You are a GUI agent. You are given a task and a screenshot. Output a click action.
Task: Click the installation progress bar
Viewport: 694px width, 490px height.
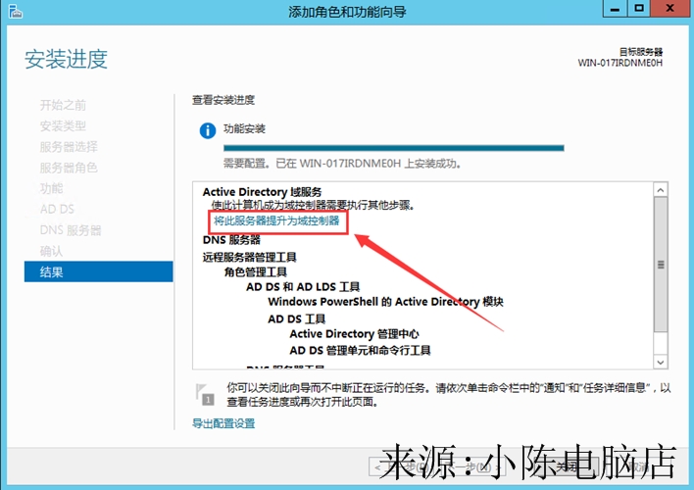point(393,148)
